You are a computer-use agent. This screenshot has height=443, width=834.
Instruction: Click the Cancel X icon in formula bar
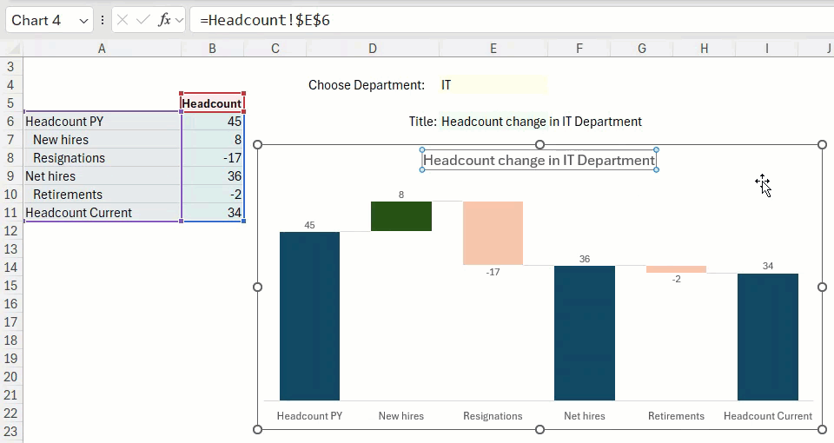coord(122,20)
